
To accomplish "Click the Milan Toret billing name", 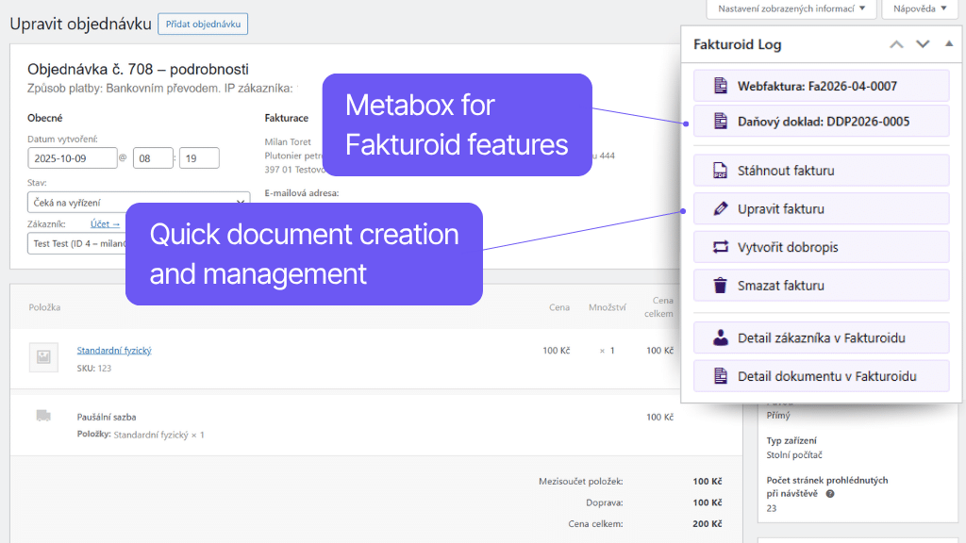I will coord(288,141).
